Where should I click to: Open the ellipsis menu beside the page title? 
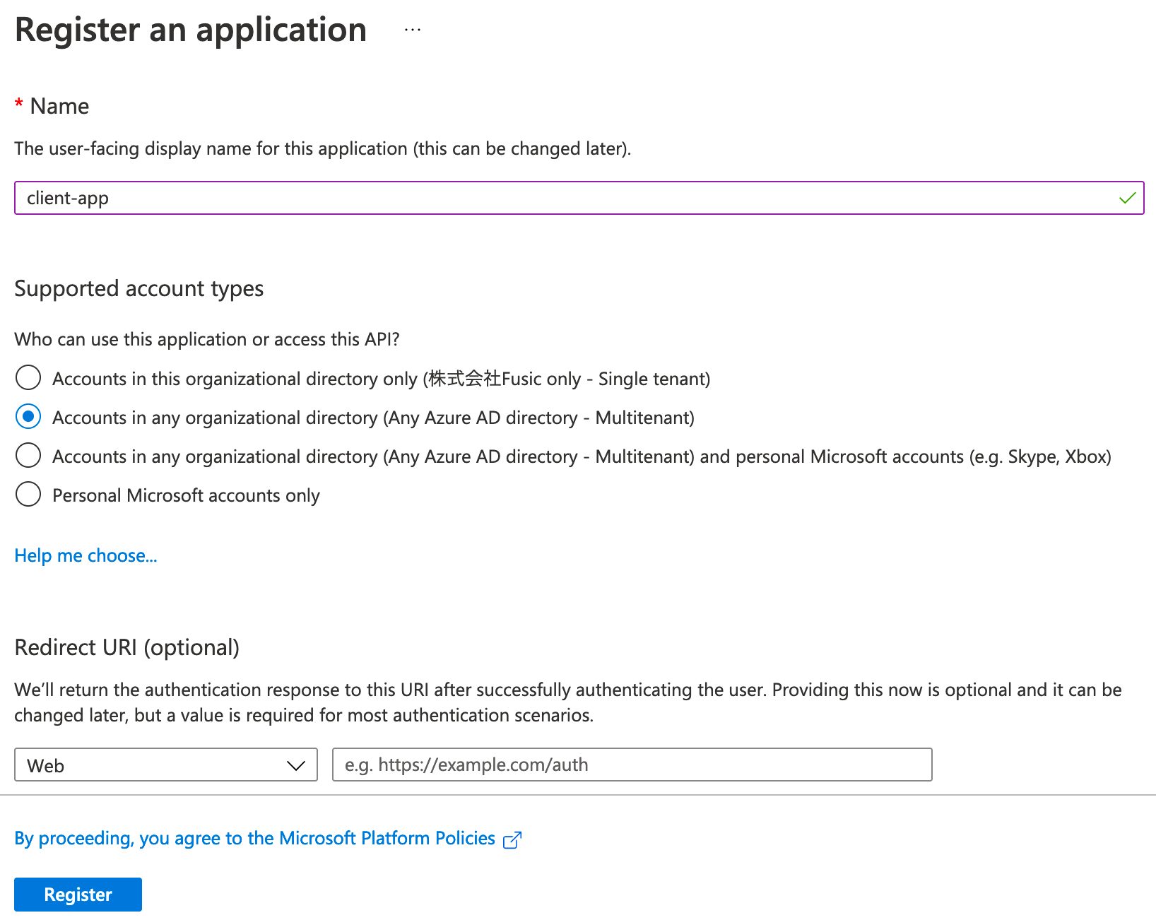(x=413, y=30)
